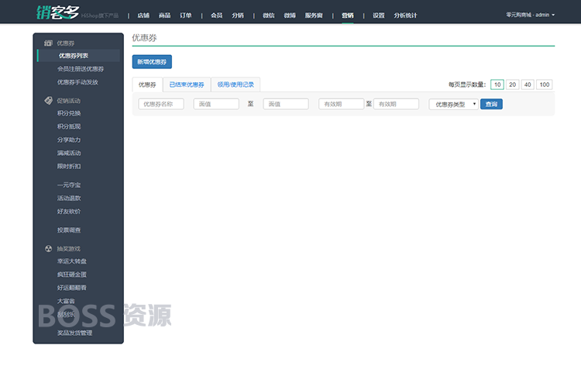Open 一元夺宝 in sidebar

point(69,185)
